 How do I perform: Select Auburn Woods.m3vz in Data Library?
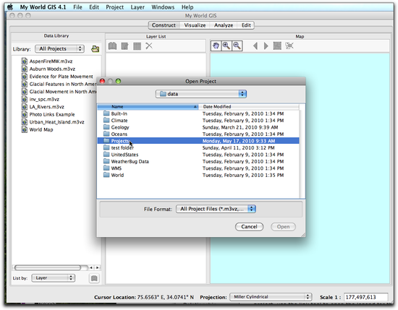pyautogui.click(x=52, y=69)
